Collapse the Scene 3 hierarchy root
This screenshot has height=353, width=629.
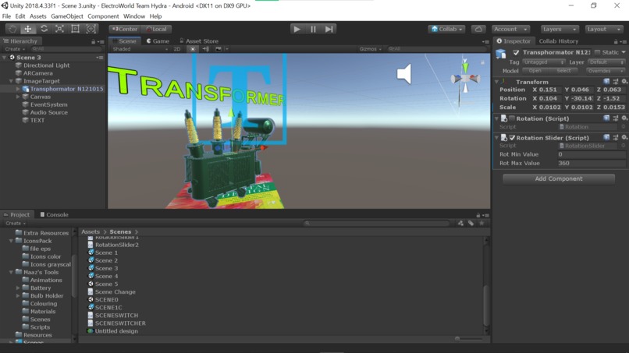coord(5,58)
